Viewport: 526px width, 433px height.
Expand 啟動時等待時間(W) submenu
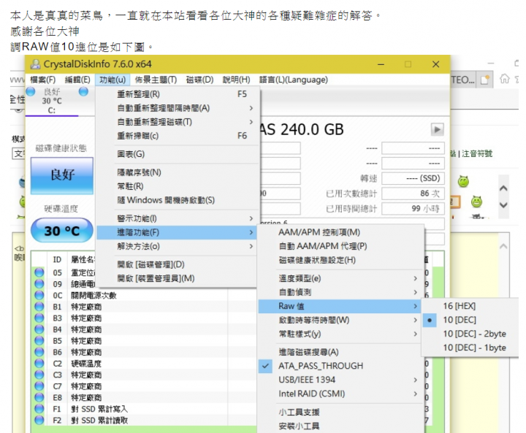coord(340,320)
